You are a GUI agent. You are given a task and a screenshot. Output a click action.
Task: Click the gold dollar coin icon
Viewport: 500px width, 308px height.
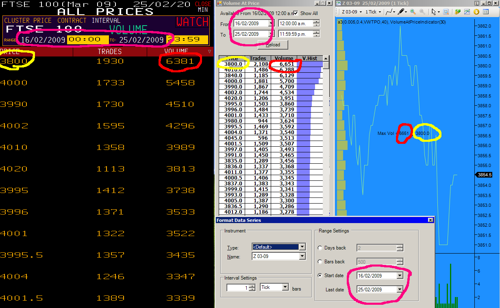tap(476, 12)
